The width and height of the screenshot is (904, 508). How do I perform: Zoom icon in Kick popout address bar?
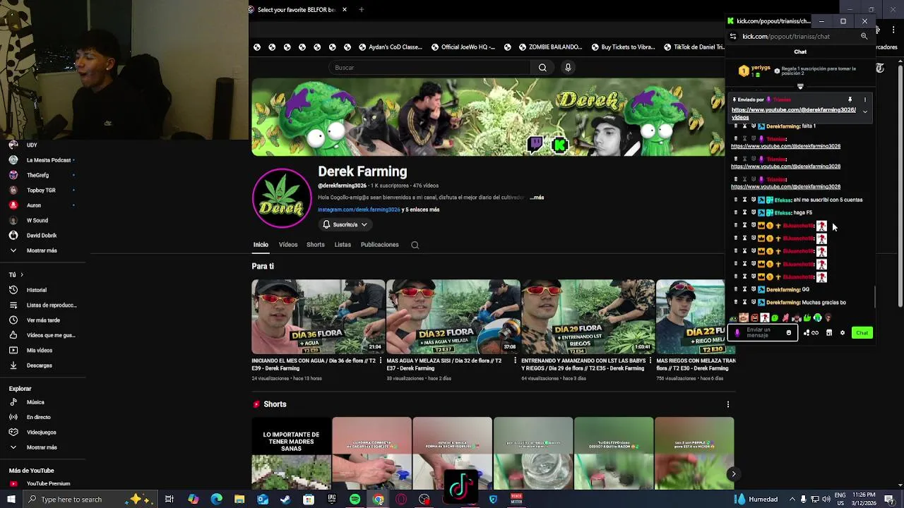864,37
